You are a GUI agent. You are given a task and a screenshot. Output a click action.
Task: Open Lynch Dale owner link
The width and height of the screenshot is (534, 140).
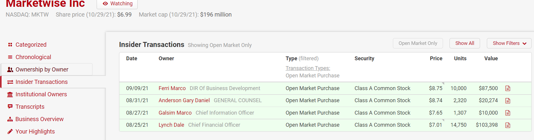171,125
